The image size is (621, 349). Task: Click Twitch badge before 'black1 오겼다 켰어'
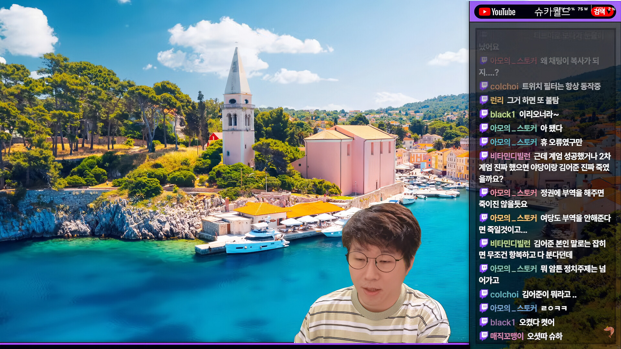point(484,322)
